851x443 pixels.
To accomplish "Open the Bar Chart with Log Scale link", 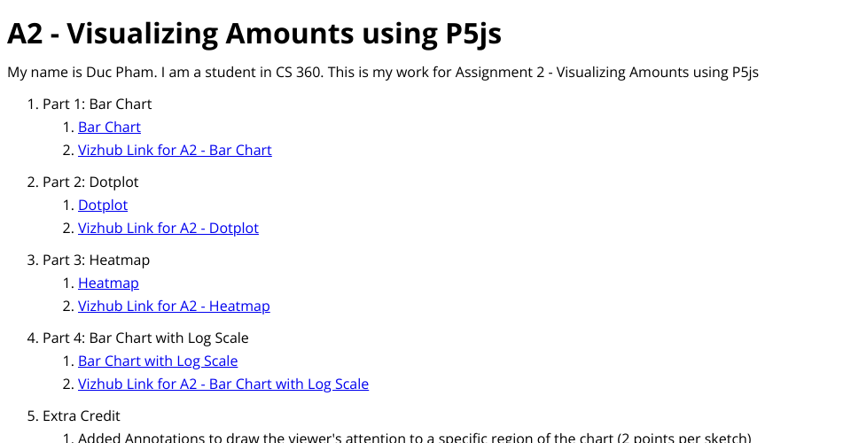I will coord(158,361).
